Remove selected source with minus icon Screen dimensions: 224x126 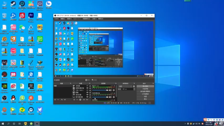(x=77, y=100)
